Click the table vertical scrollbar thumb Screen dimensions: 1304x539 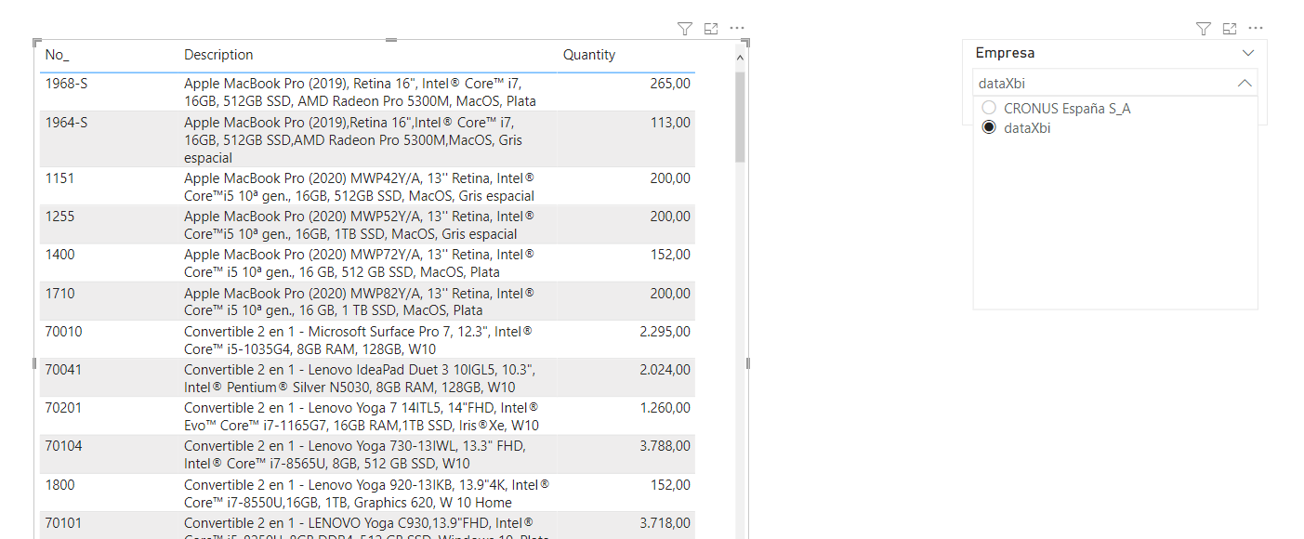coord(740,116)
